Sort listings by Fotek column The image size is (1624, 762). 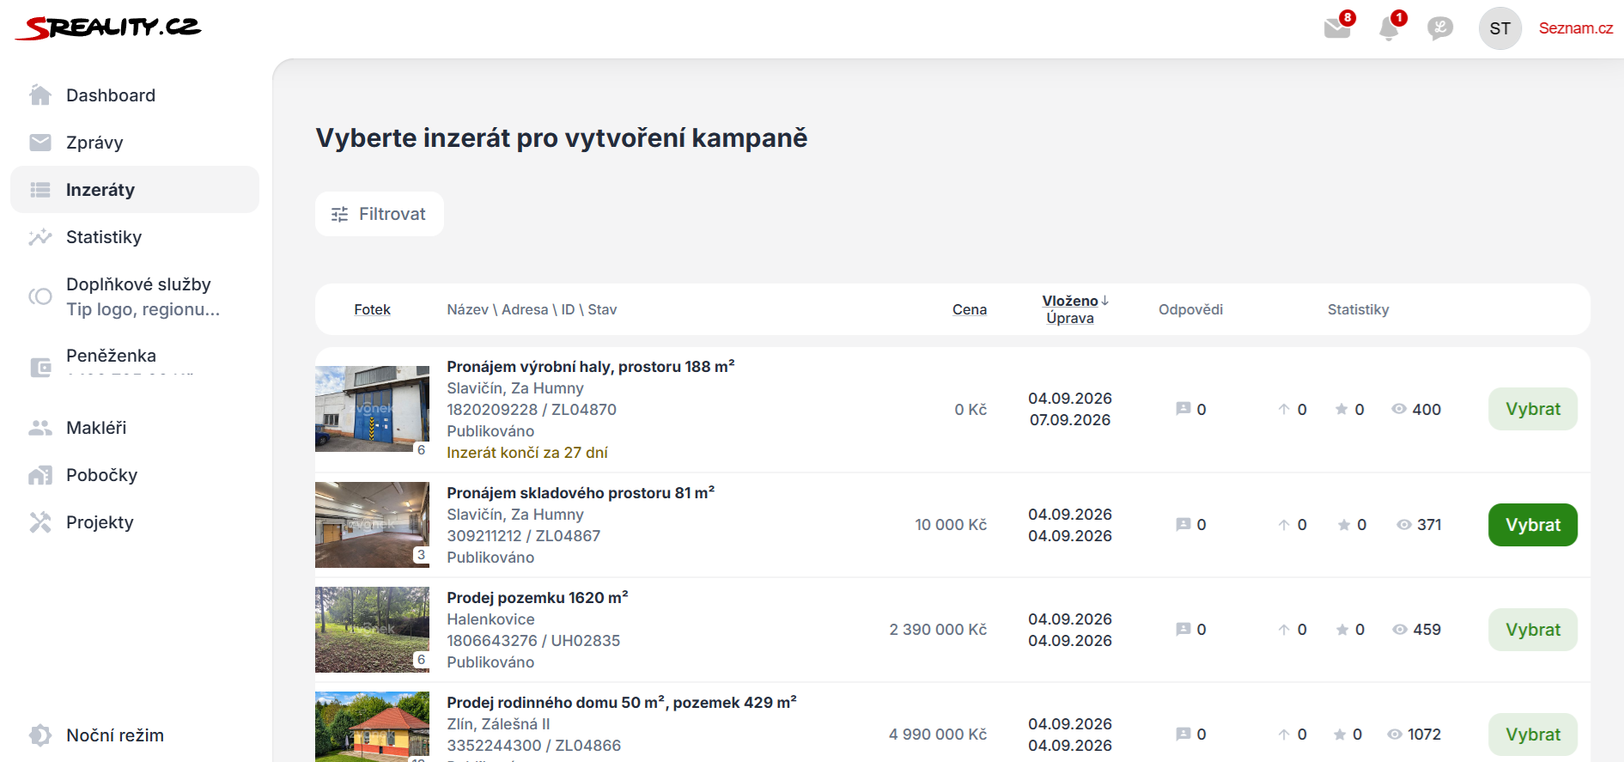point(372,309)
